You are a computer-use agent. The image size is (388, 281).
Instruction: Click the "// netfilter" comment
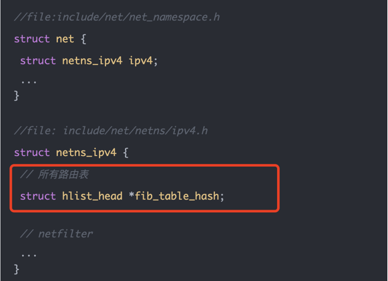pos(57,234)
